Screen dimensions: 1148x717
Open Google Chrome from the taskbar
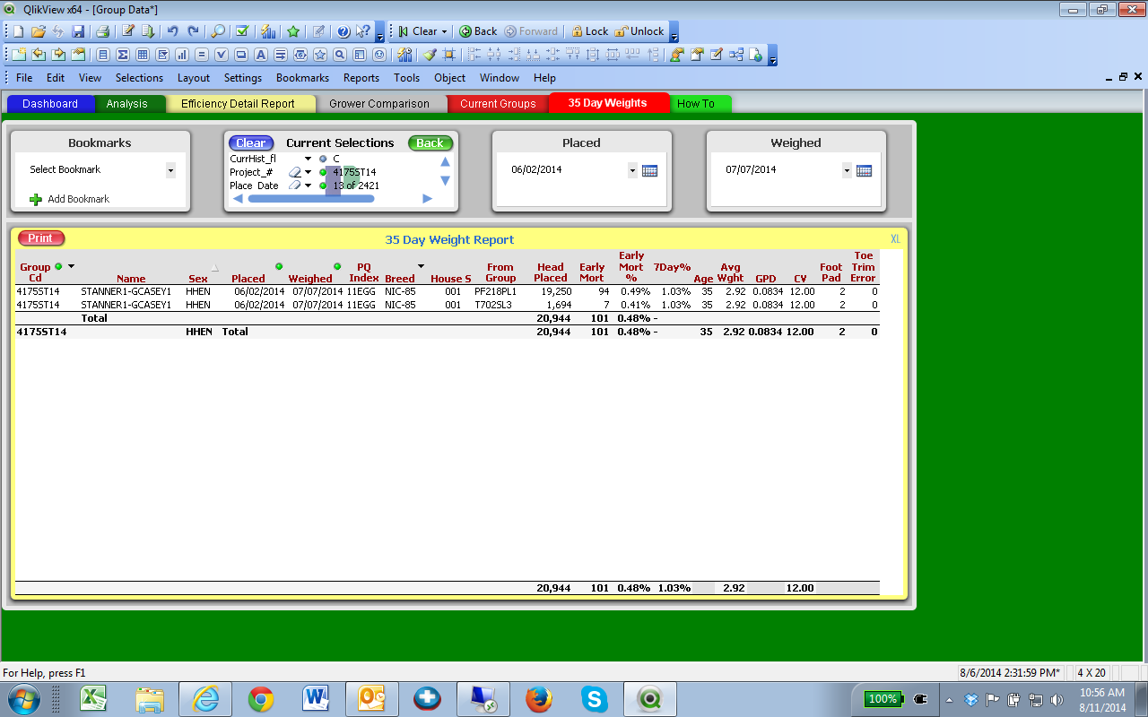coord(261,699)
